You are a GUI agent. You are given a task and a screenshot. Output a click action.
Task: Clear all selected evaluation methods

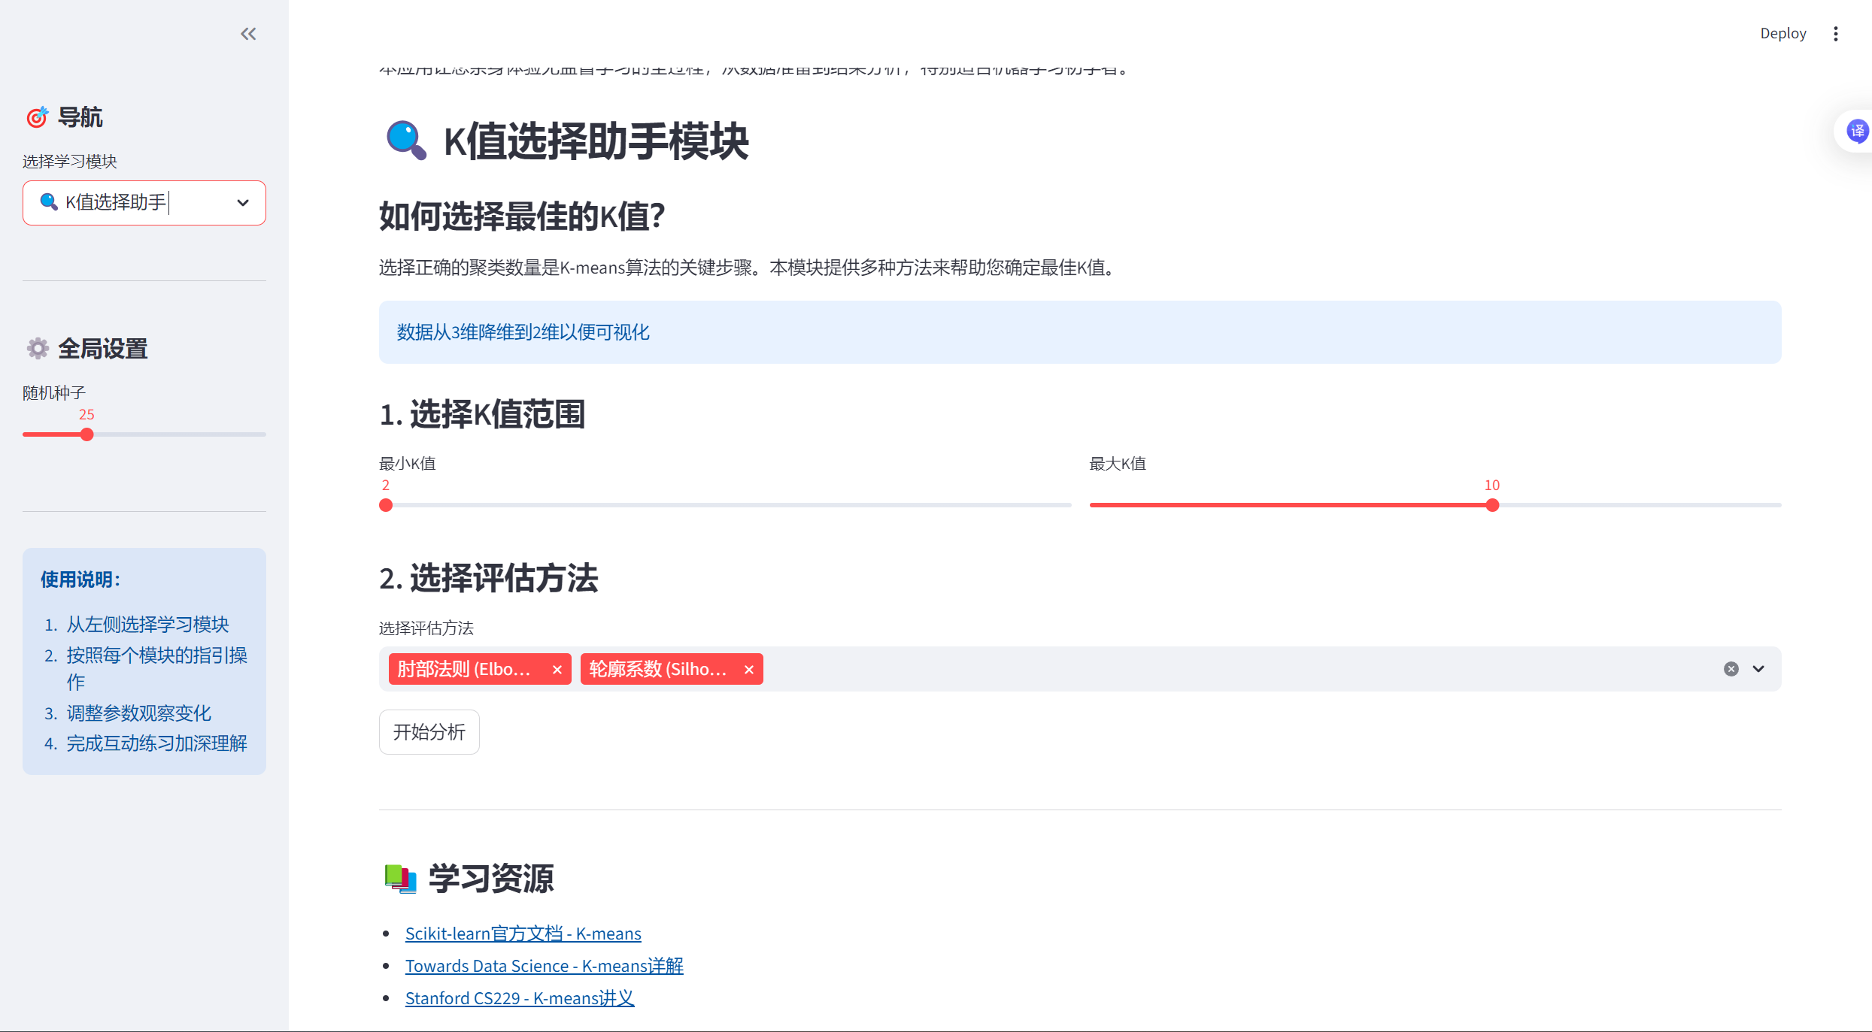(x=1731, y=669)
